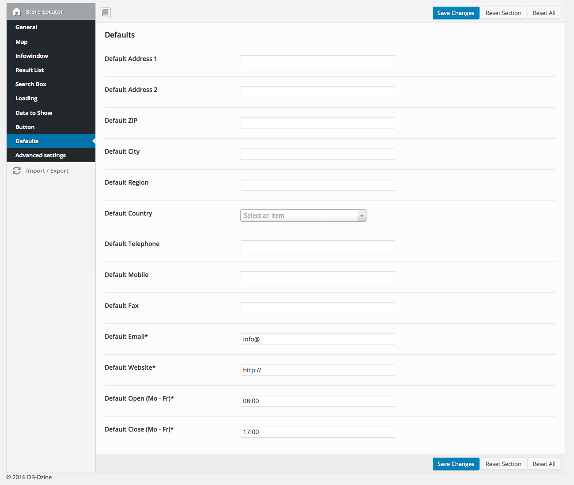Screen dimensions: 574x485
Task: Click the Default Telephone label
Action: (x=132, y=244)
